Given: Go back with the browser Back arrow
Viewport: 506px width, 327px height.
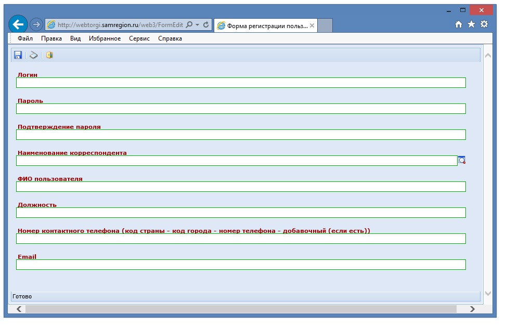Looking at the screenshot, I should [x=18, y=24].
